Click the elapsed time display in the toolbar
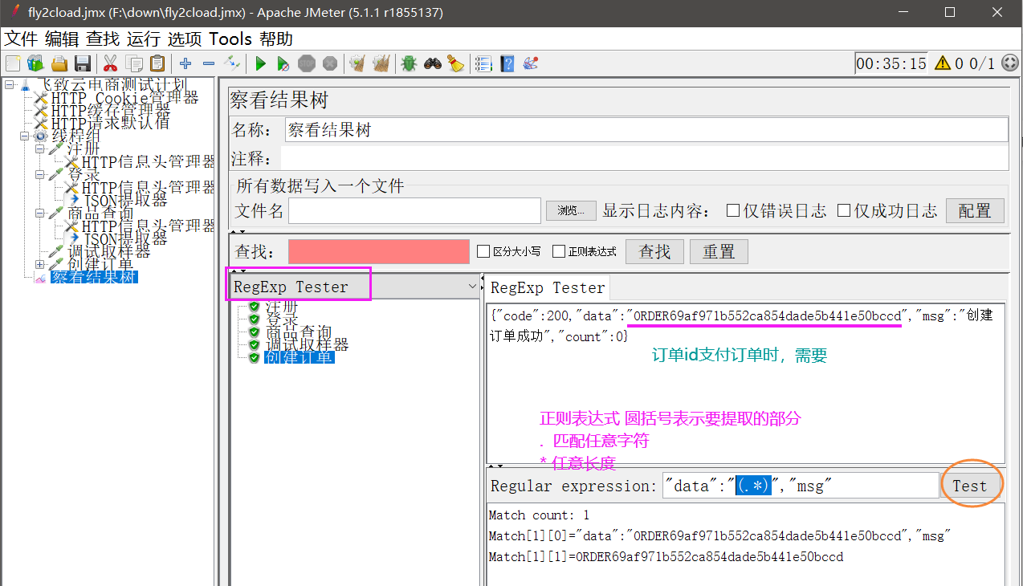The width and height of the screenshot is (1023, 586). click(x=891, y=63)
